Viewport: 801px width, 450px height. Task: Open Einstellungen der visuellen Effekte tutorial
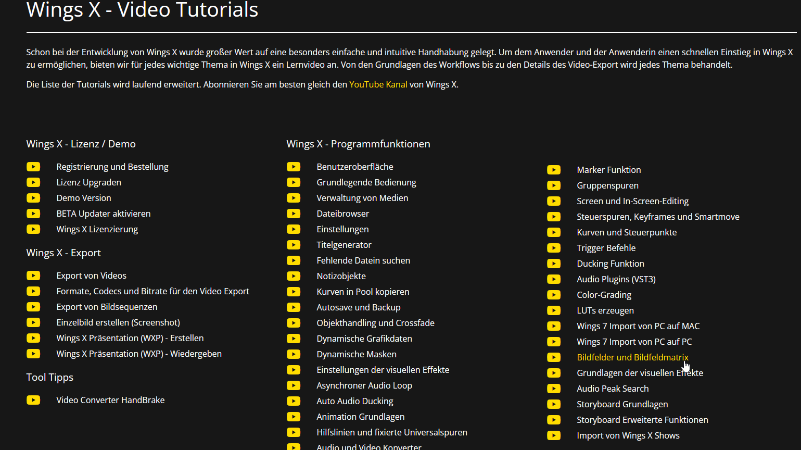click(x=383, y=370)
